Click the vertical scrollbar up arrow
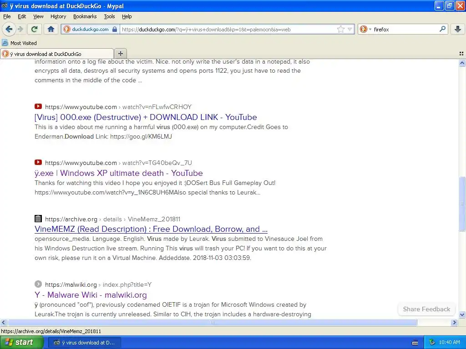 point(462,63)
